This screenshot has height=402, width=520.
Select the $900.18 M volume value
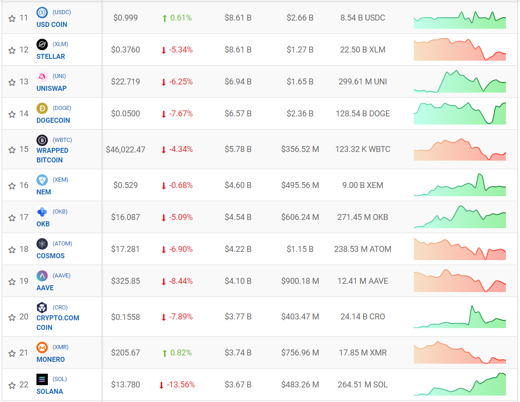(300, 281)
